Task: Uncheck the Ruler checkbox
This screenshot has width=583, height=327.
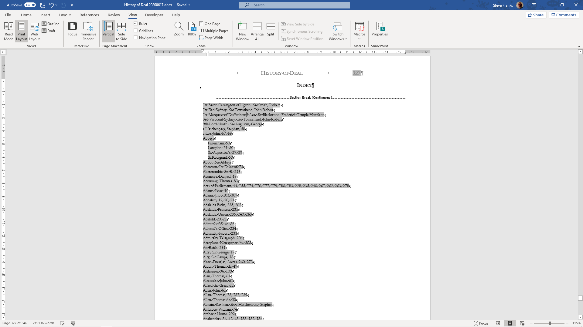Action: (136, 24)
